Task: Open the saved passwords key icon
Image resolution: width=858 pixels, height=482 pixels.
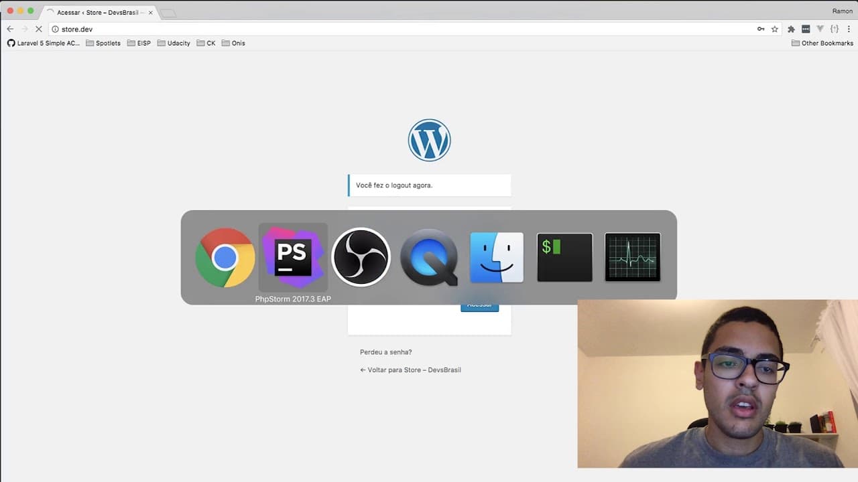Action: click(761, 29)
